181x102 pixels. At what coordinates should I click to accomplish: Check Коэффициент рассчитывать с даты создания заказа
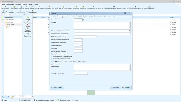click(52, 61)
